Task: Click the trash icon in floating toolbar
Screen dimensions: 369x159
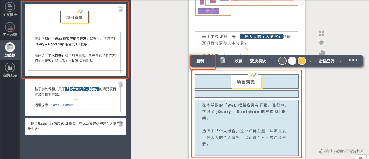Action: 223,60
